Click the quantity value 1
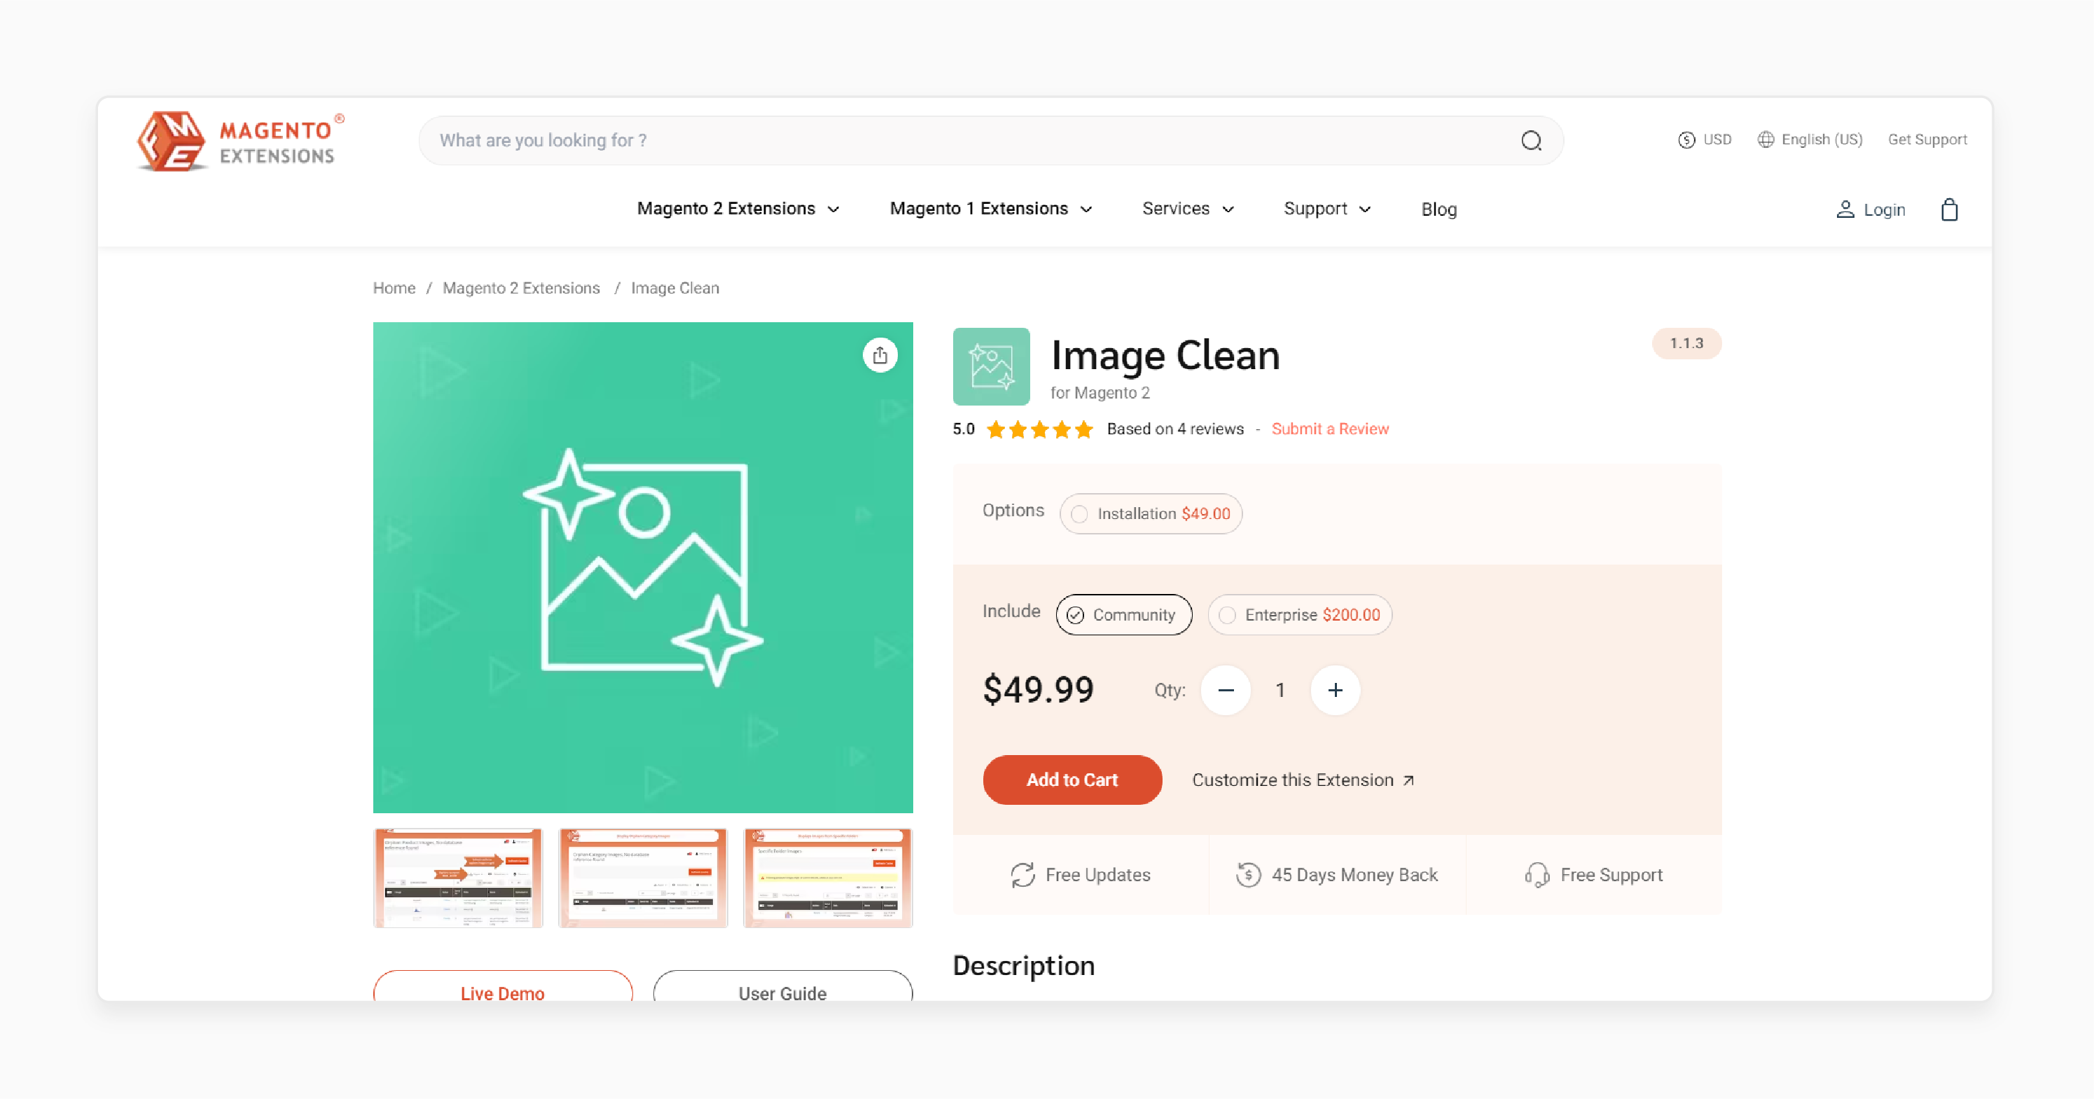The width and height of the screenshot is (2094, 1099). pyautogui.click(x=1280, y=690)
